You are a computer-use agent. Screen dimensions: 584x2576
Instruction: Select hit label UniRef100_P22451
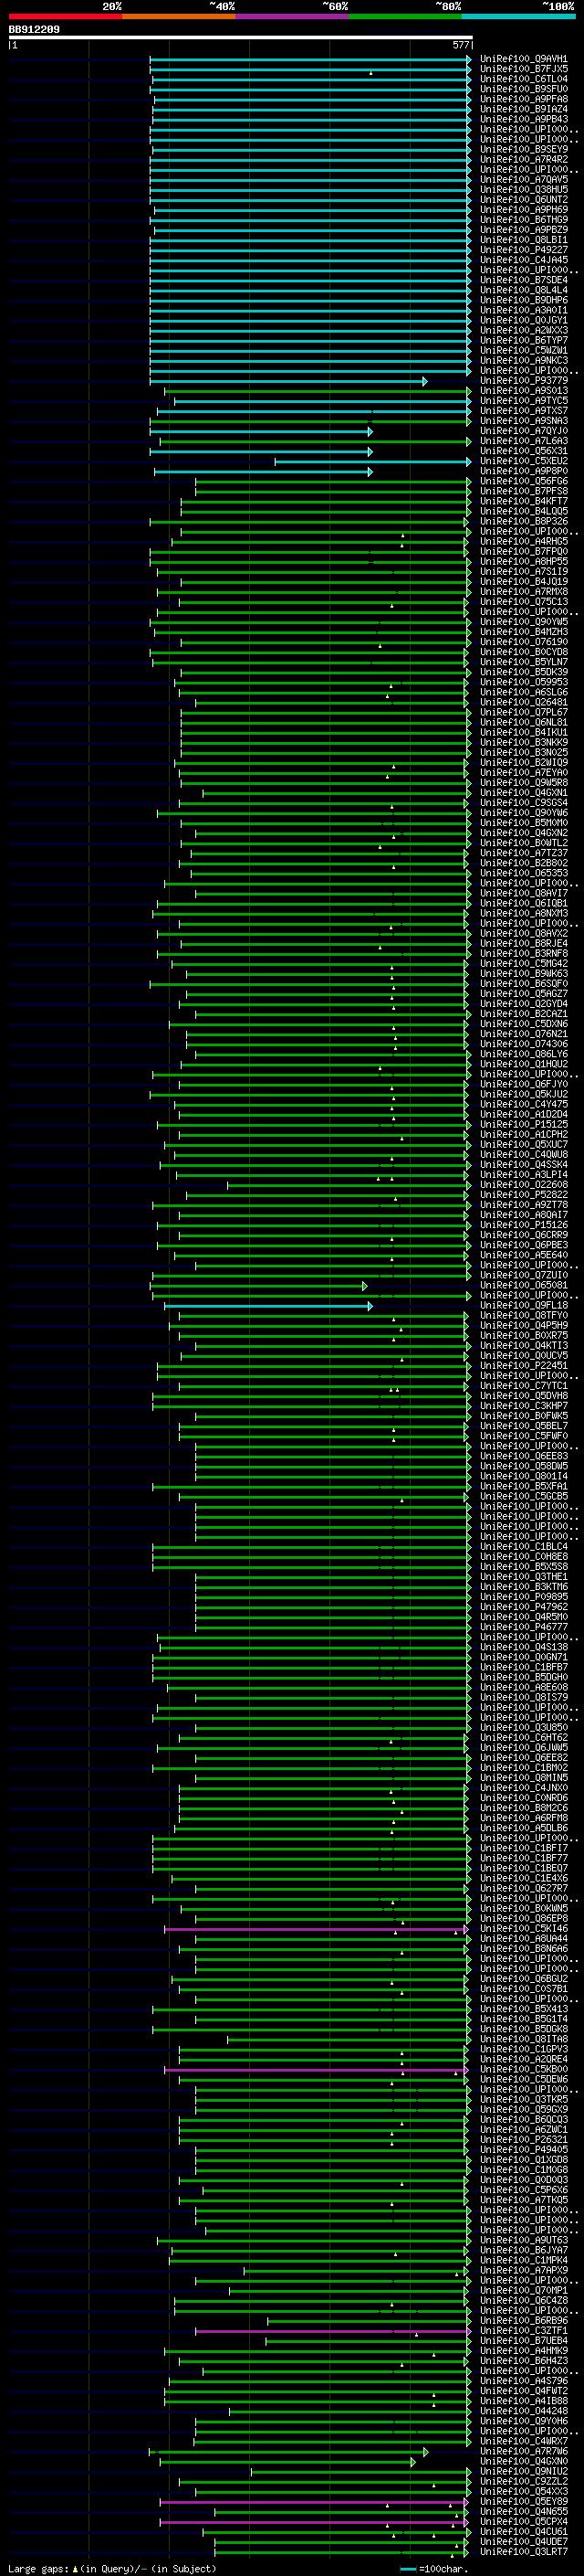click(x=524, y=1366)
